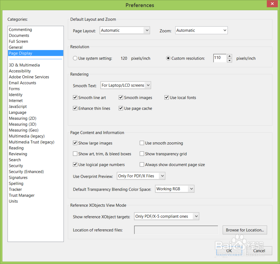Select the Use system setting radio button
Viewport: 280px width, 264px height.
click(x=75, y=58)
